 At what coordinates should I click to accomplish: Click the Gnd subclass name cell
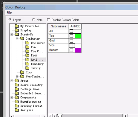[59, 41]
